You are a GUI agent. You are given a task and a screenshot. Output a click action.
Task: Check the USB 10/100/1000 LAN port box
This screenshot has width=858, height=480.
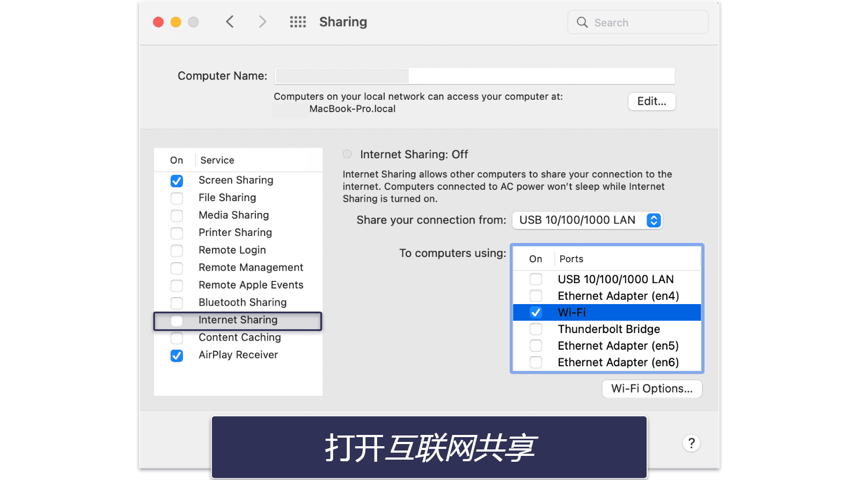pos(536,279)
